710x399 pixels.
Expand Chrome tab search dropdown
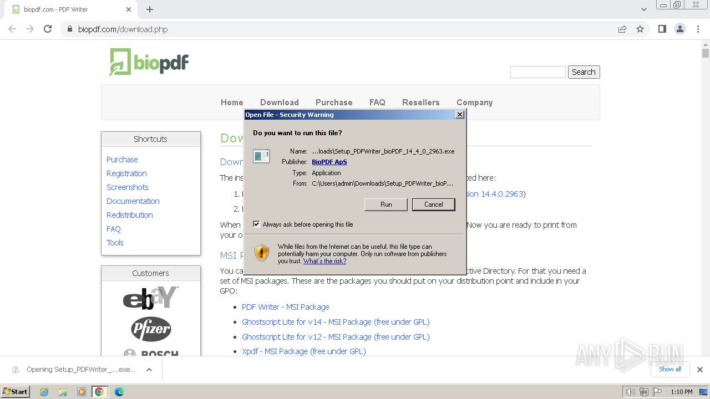point(644,9)
